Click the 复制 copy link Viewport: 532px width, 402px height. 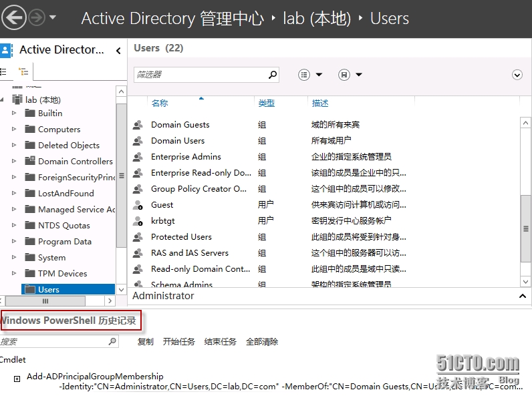(146, 342)
